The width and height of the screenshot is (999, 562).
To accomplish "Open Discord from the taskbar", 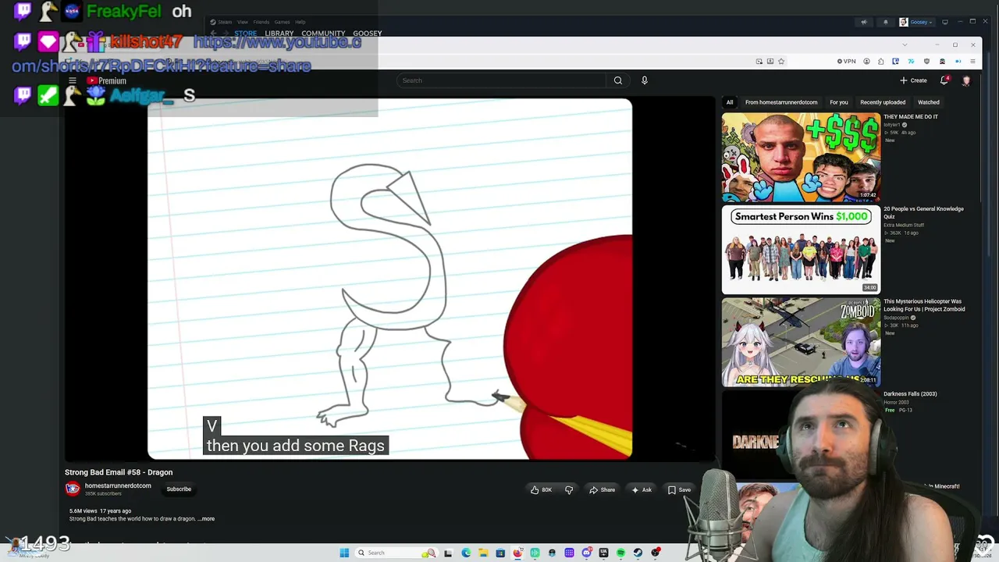I will coord(586,553).
